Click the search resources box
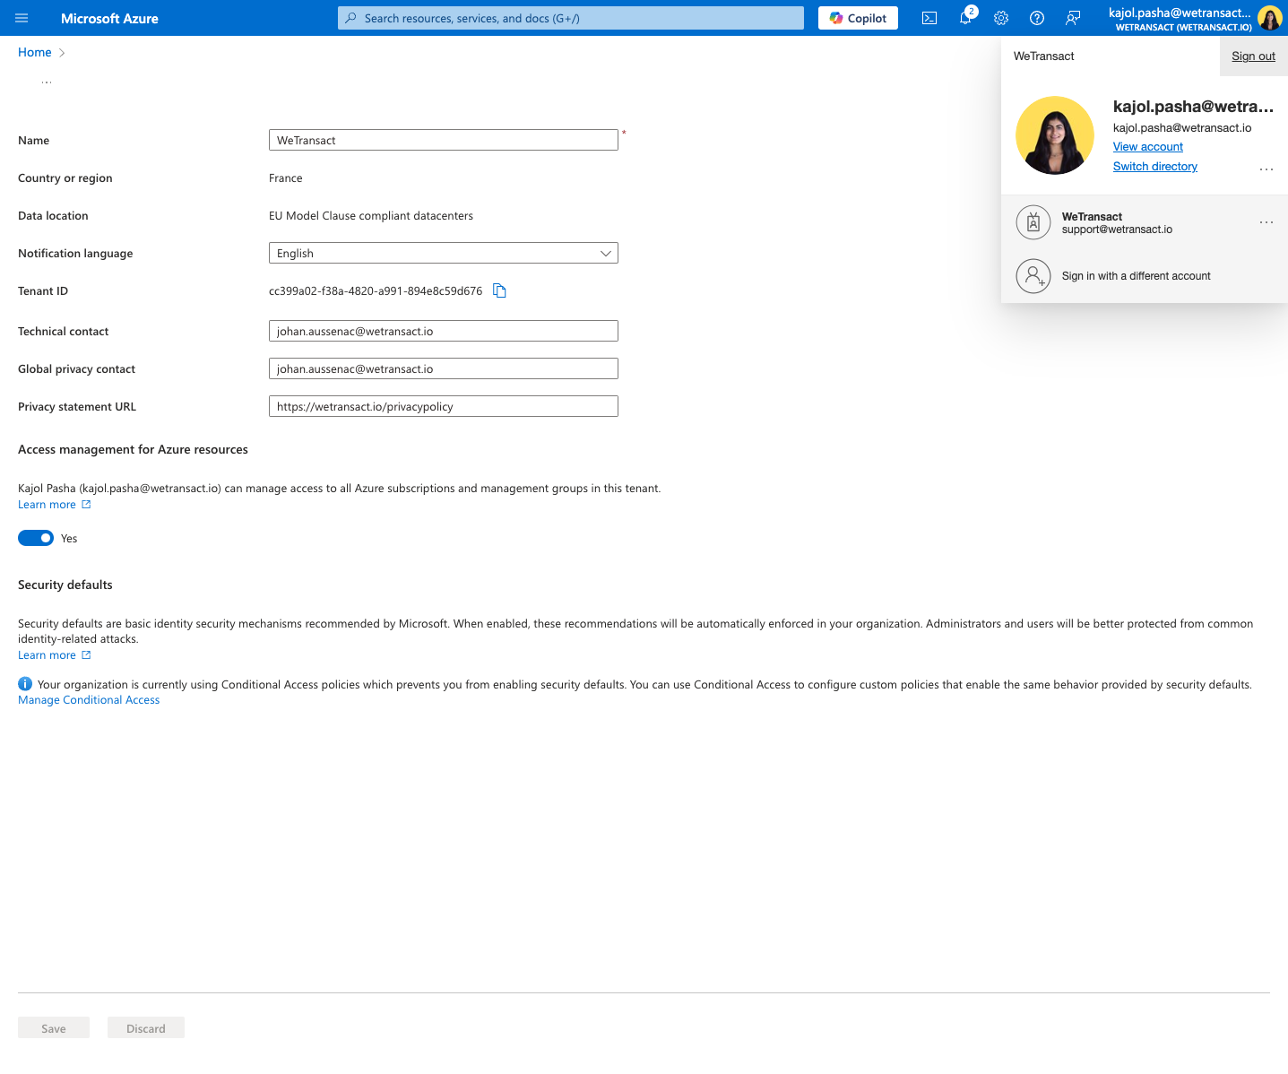The height and width of the screenshot is (1074, 1288). point(571,18)
